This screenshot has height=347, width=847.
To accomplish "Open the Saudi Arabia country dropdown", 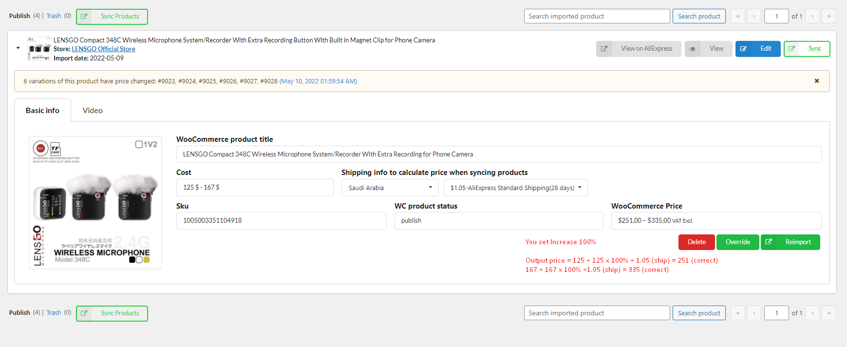I will click(x=390, y=188).
